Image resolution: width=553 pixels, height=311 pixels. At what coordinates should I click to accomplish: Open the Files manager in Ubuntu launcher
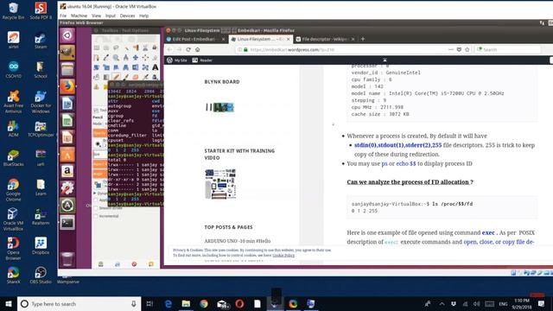67,69
